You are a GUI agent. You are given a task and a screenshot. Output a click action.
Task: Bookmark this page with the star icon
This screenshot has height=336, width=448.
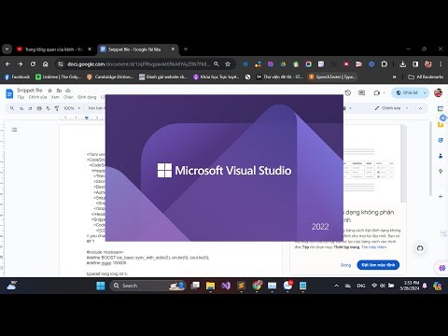tap(228, 64)
